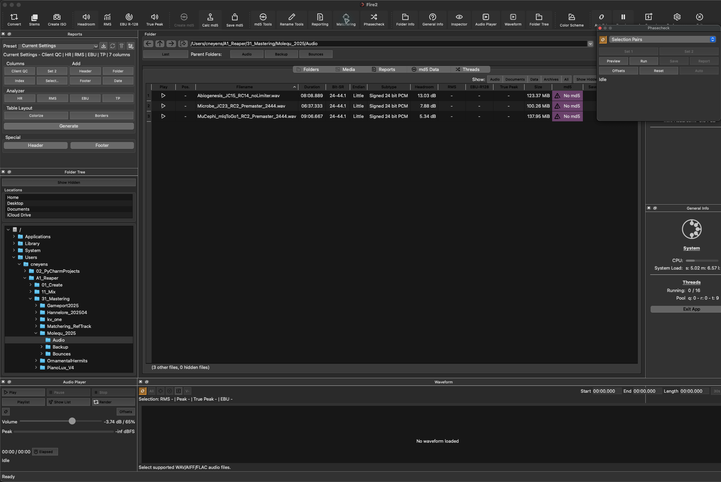Toggle Colorize table layout
Image resolution: width=721 pixels, height=482 pixels.
[36, 116]
